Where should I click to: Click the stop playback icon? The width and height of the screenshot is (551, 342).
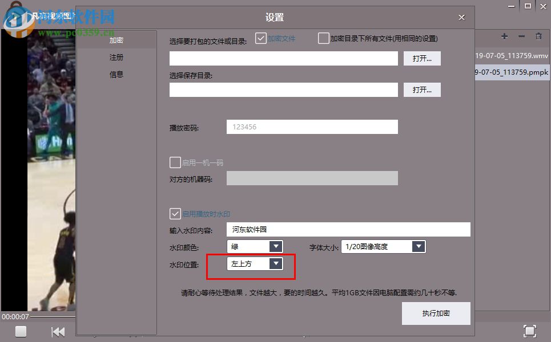click(21, 331)
